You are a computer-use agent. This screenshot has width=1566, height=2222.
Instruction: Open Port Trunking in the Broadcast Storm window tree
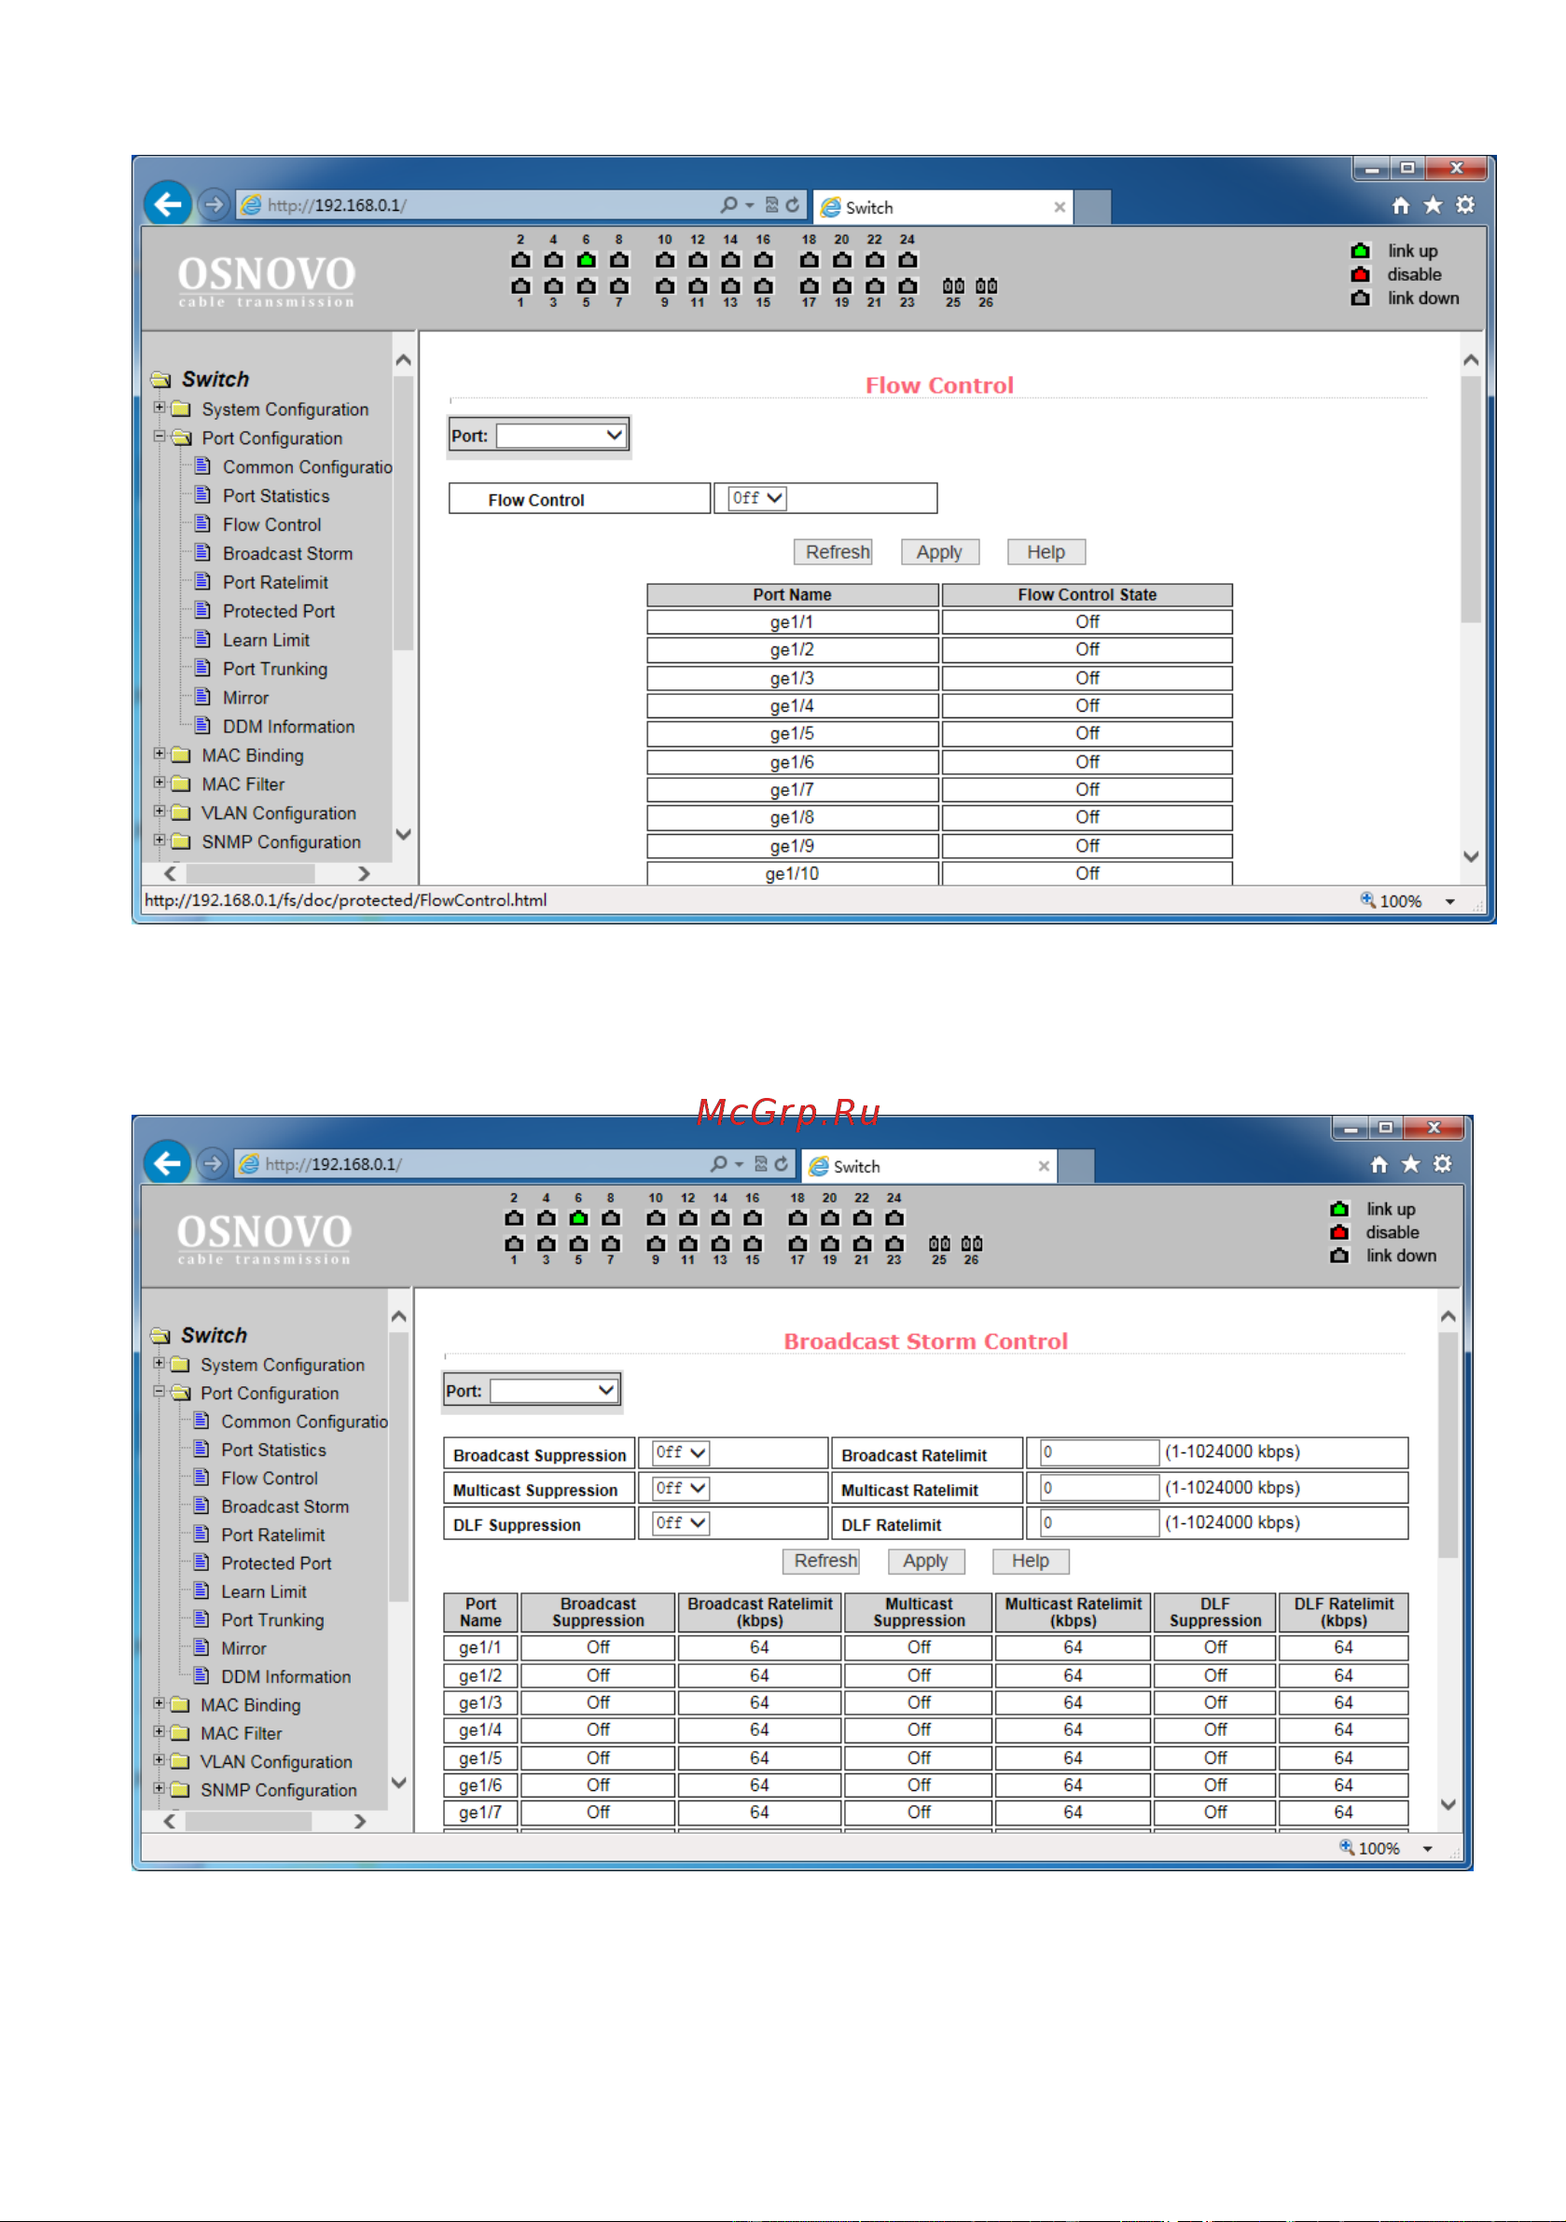point(273,1620)
